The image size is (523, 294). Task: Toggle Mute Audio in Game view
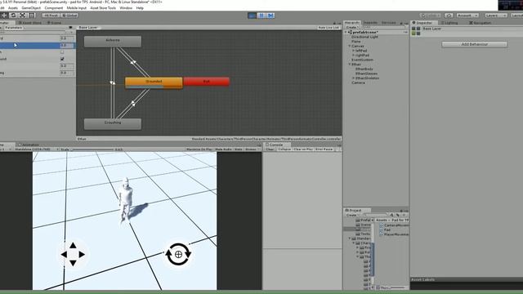tap(223, 149)
